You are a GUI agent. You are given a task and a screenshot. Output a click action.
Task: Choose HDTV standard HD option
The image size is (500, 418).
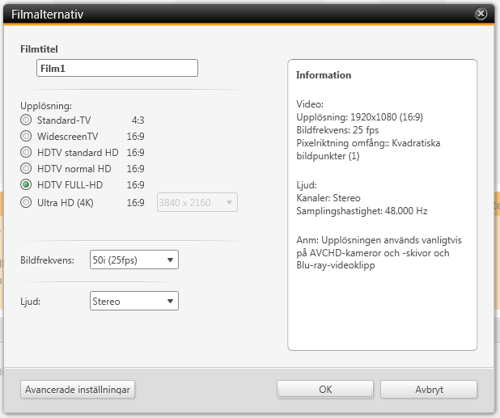click(x=26, y=152)
